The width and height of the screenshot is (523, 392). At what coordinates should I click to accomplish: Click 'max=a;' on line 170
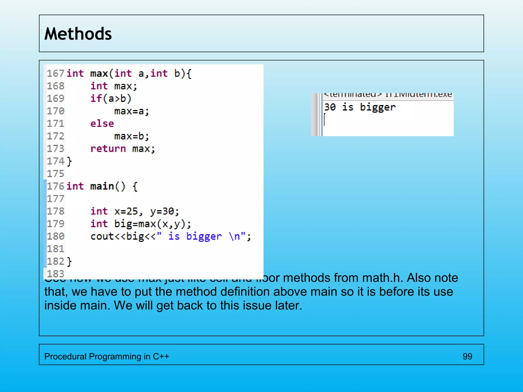coord(132,111)
